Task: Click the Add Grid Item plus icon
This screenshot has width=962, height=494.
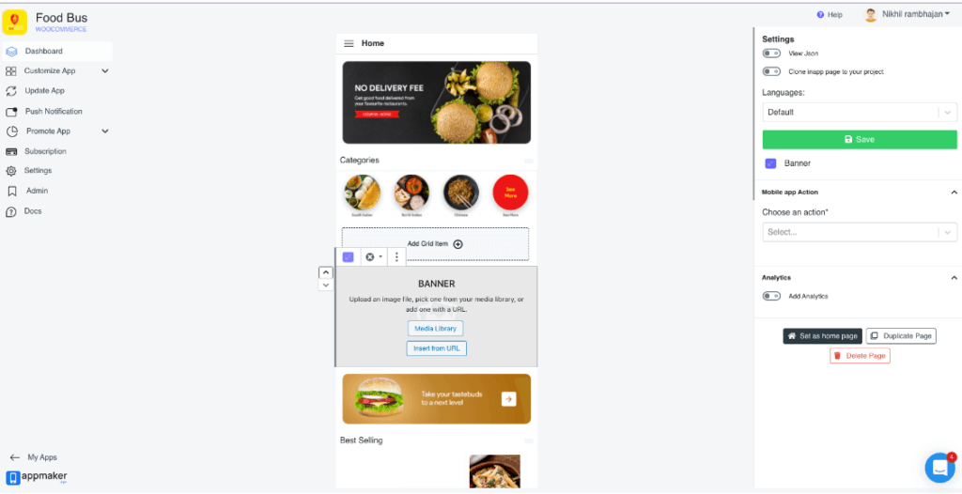Action: tap(458, 244)
